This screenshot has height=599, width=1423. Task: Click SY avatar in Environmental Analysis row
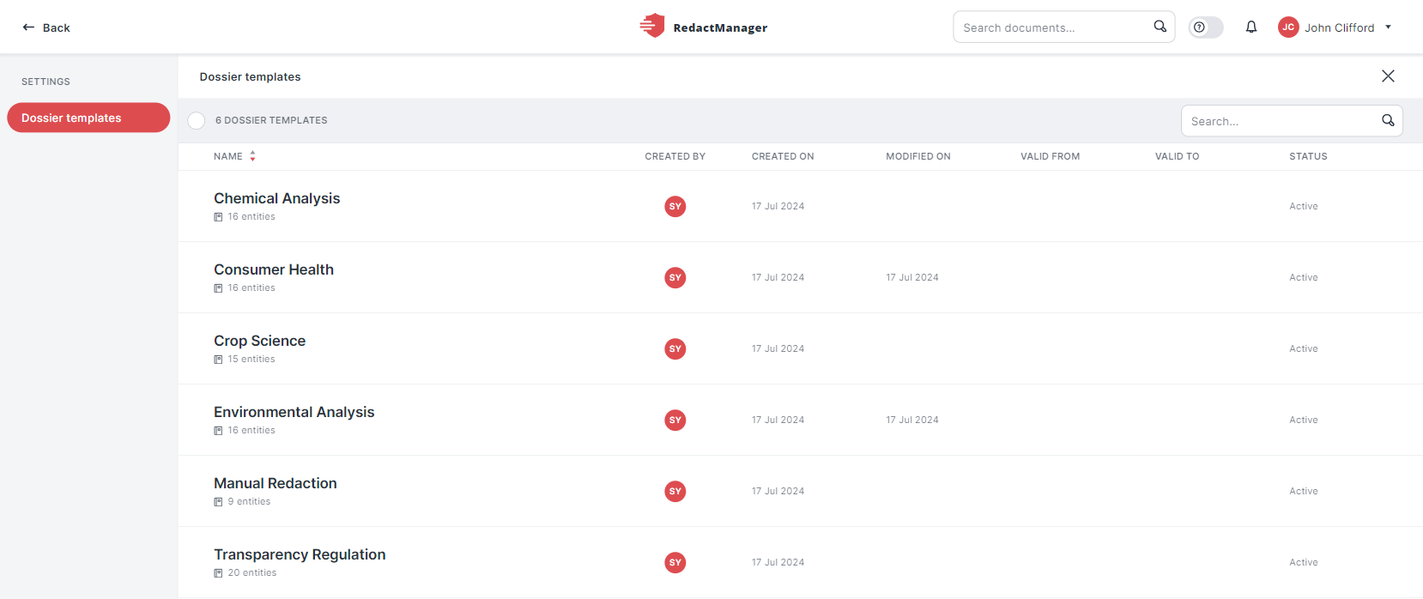675,420
